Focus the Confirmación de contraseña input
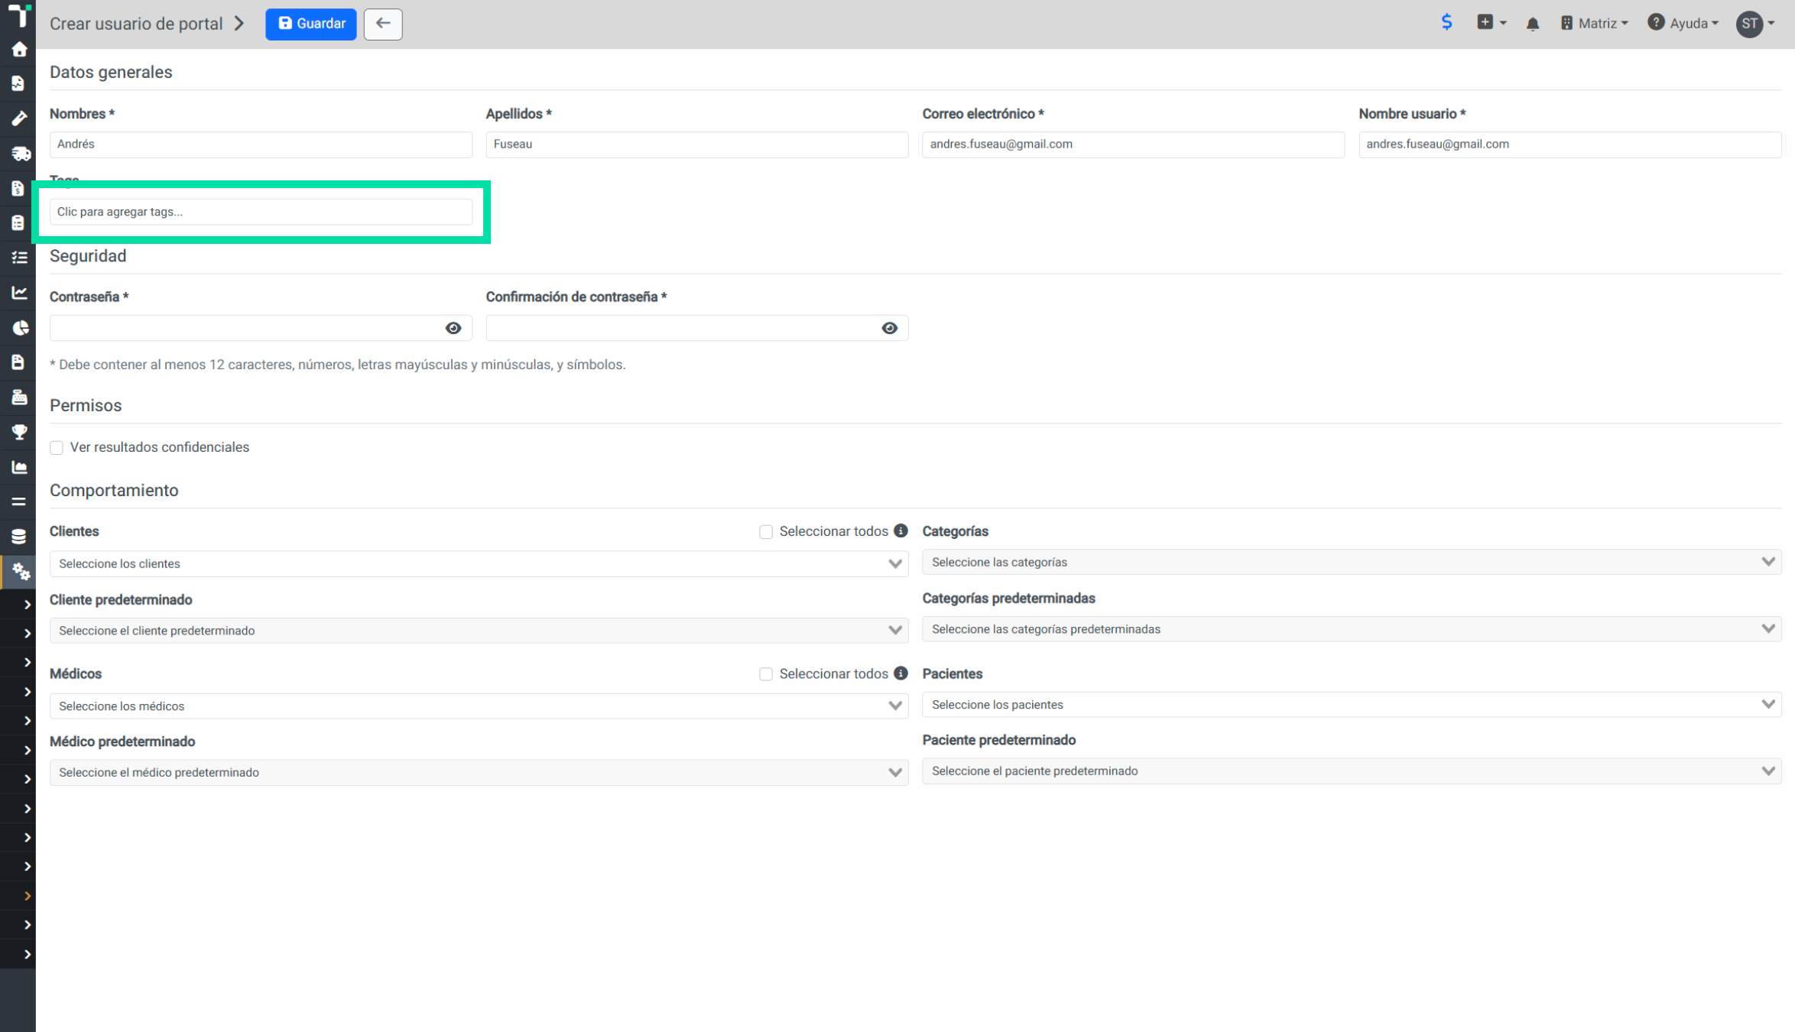The image size is (1795, 1032). 697,328
